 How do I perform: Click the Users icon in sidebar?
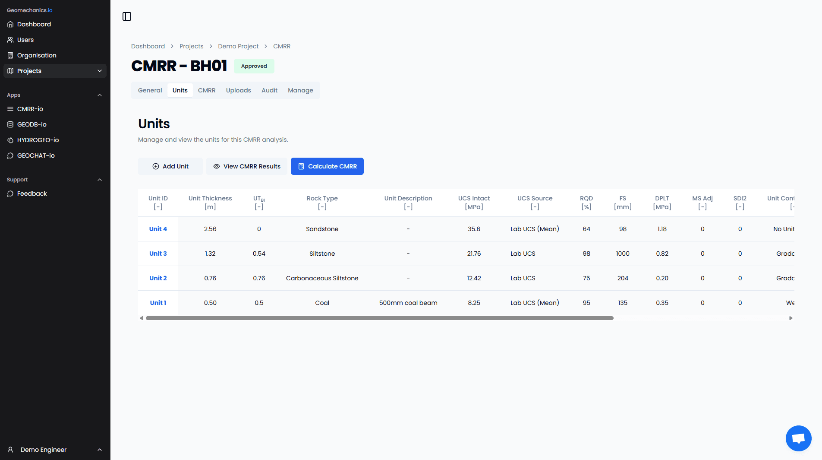pyautogui.click(x=10, y=40)
